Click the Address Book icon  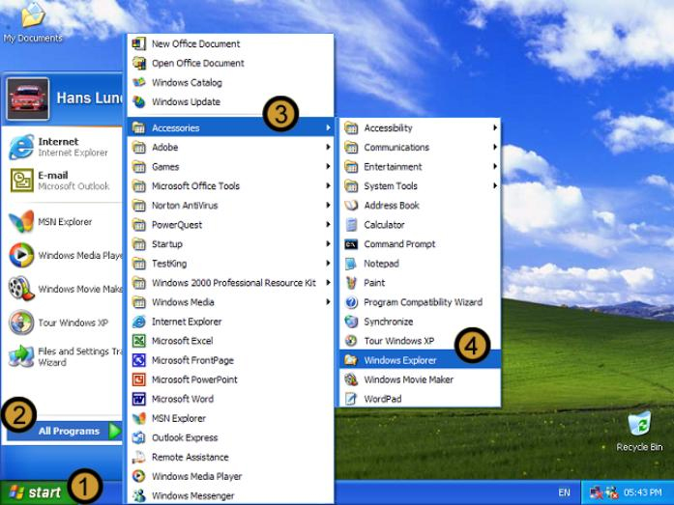351,205
